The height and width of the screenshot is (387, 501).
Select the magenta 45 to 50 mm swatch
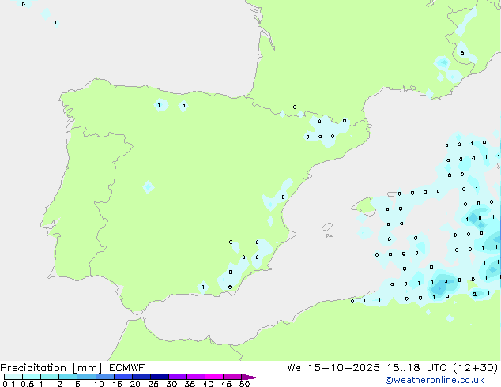point(233,377)
